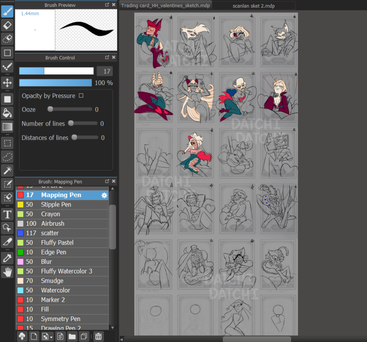
Task: Select the Fill brush
Action: tap(62, 310)
